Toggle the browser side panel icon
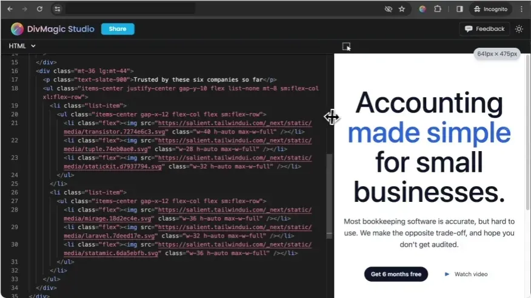This screenshot has height=298, width=531. click(459, 9)
